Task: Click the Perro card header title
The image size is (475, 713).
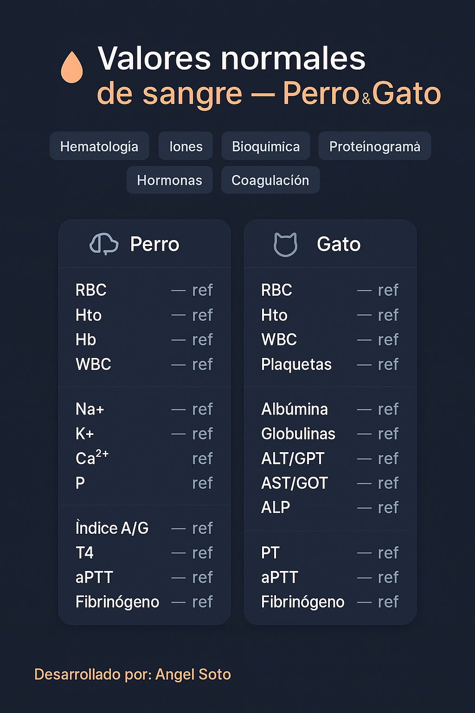Action: coord(154,244)
